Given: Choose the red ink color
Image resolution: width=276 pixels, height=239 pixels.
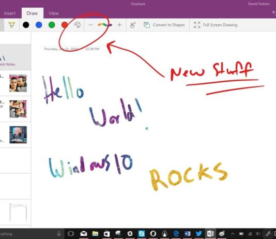Looking at the screenshot, I should tap(65, 25).
